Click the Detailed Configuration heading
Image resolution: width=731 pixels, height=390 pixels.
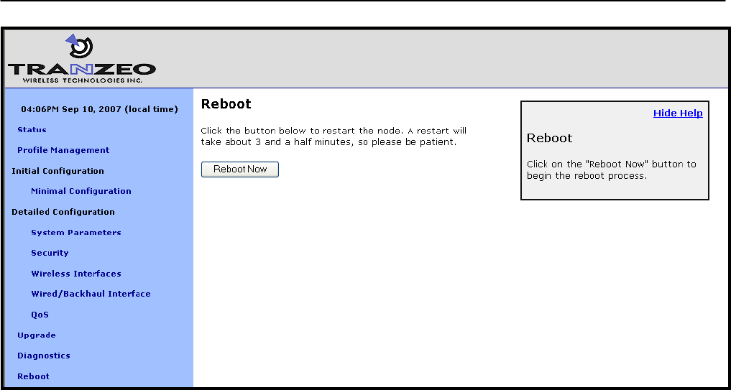tap(63, 212)
